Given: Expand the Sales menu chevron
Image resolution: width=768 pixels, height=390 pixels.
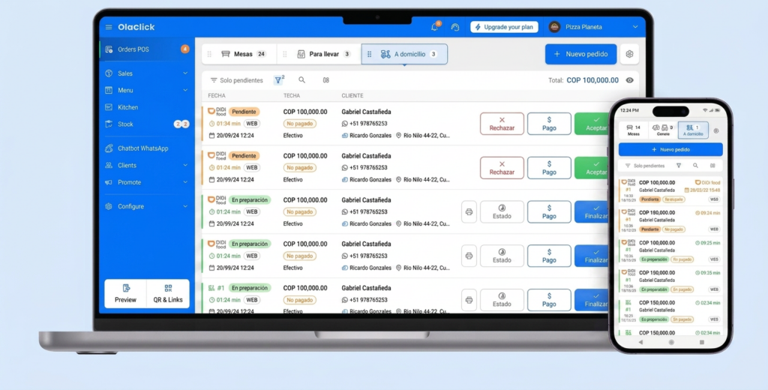Looking at the screenshot, I should point(185,73).
